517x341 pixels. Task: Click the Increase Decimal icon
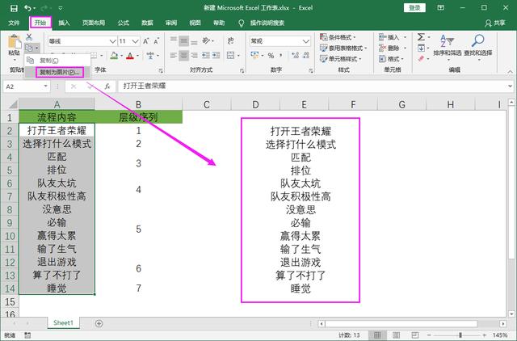[x=295, y=56]
